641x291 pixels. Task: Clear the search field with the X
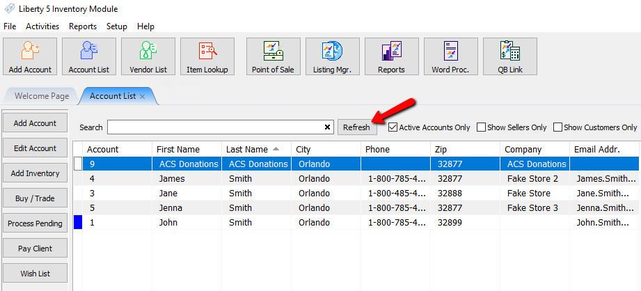pos(328,127)
